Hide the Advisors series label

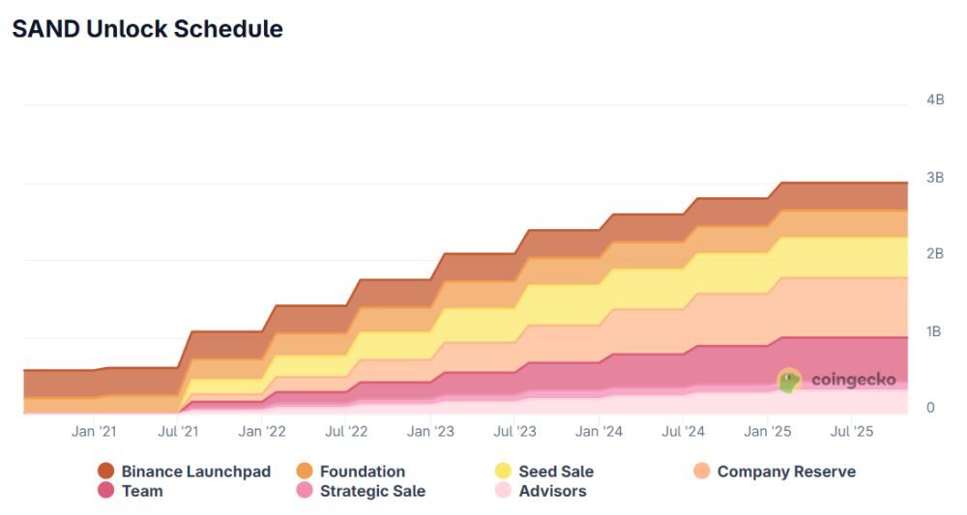pyautogui.click(x=552, y=491)
